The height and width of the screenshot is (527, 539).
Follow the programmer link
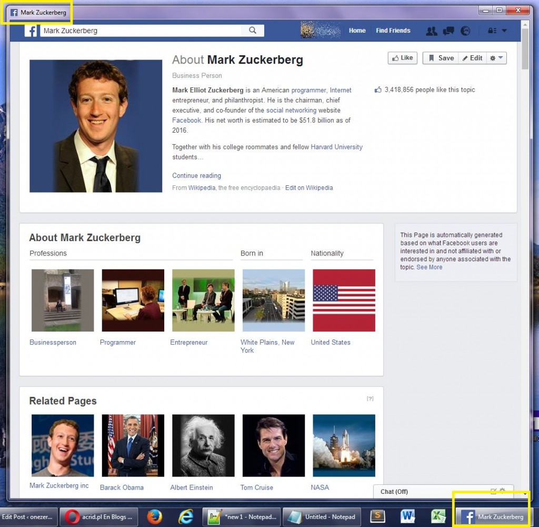[308, 90]
